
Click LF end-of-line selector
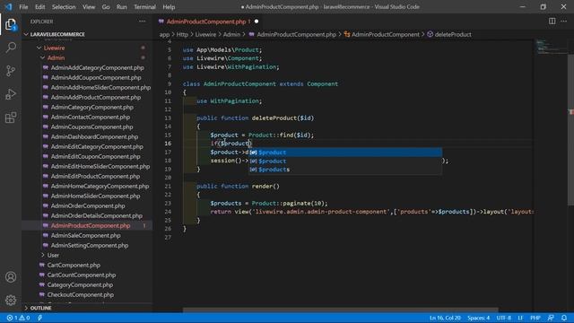click(520, 318)
